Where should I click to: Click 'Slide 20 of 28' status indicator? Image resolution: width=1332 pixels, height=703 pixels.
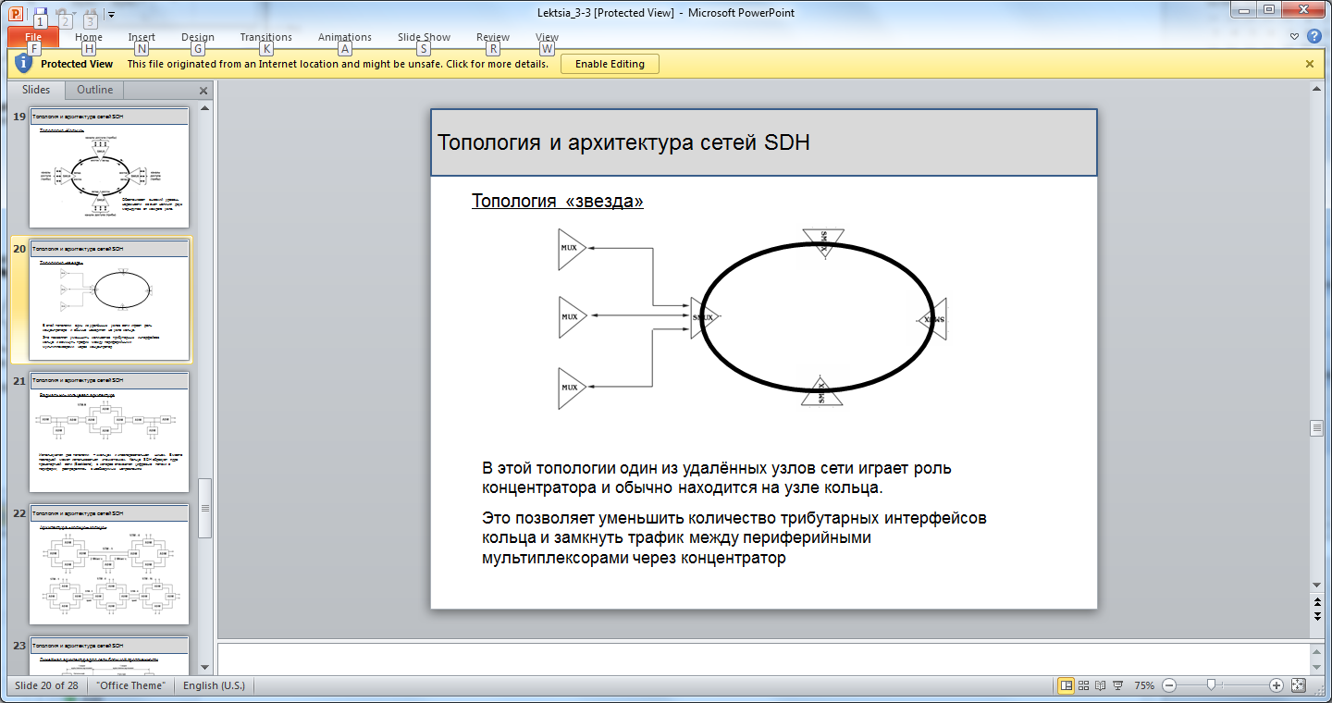(46, 685)
